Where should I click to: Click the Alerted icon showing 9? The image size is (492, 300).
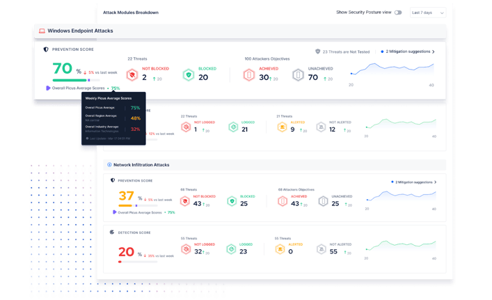281,127
